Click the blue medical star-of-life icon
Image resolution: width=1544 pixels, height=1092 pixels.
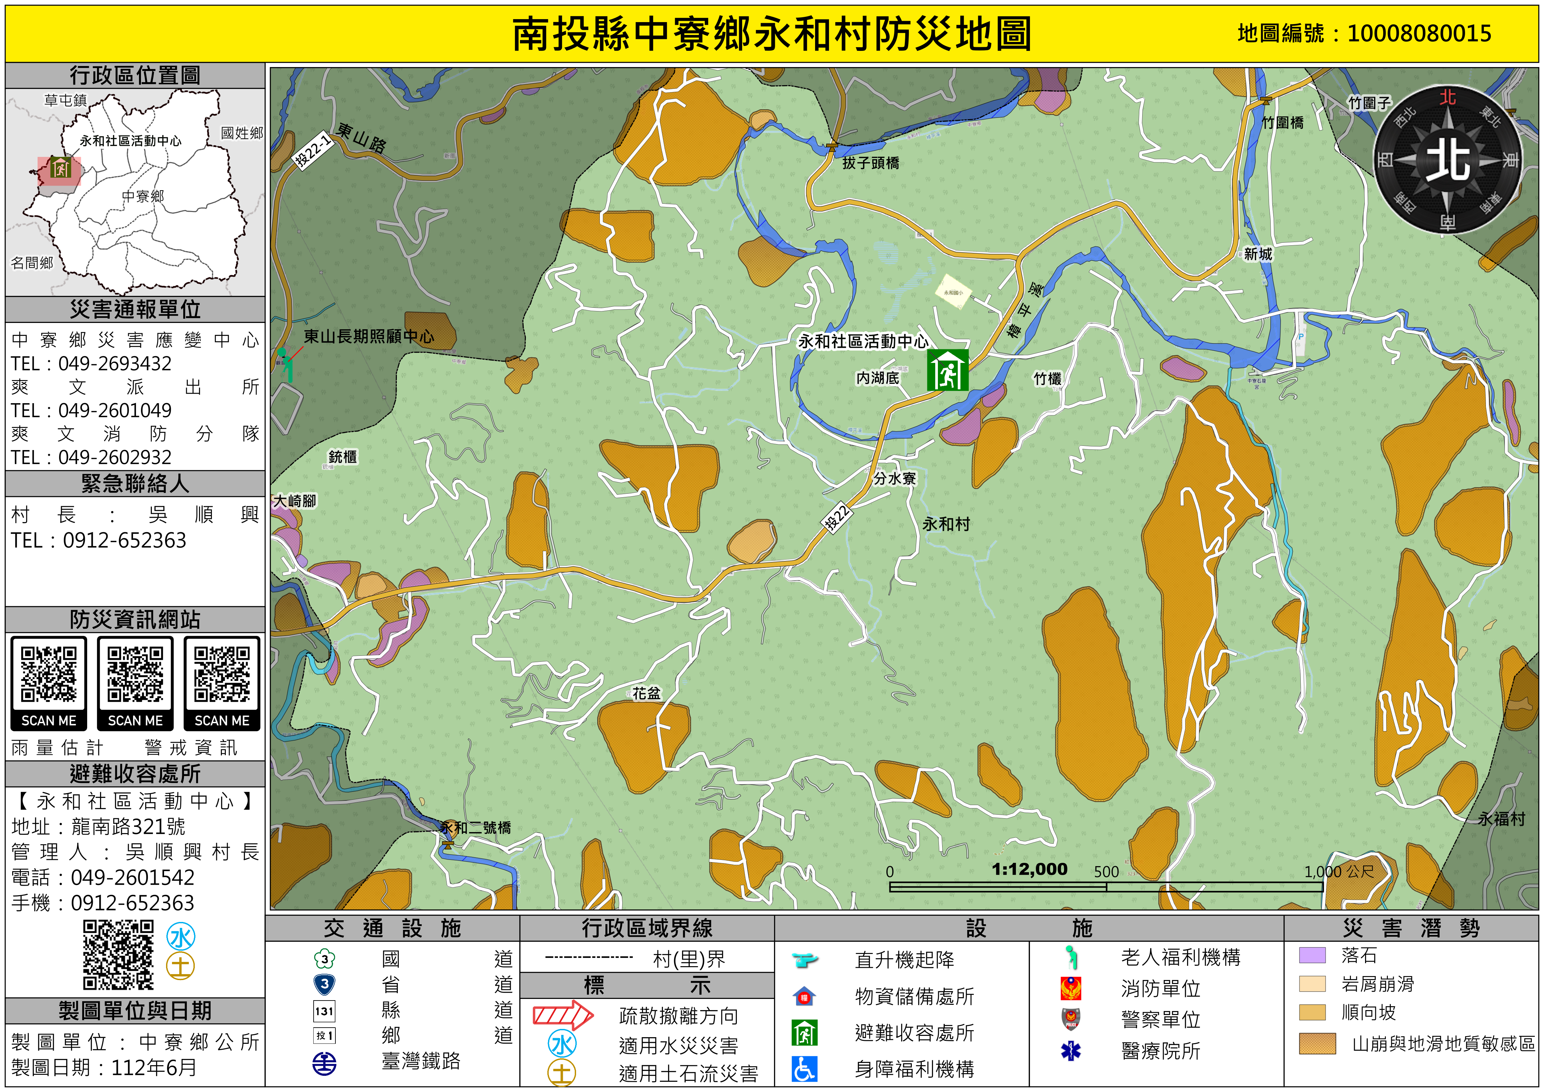coord(1071,1050)
